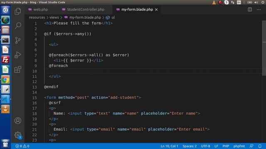The height and width of the screenshot is (149, 266).
Task: Open VLC media player from launcher
Action: click(5, 109)
